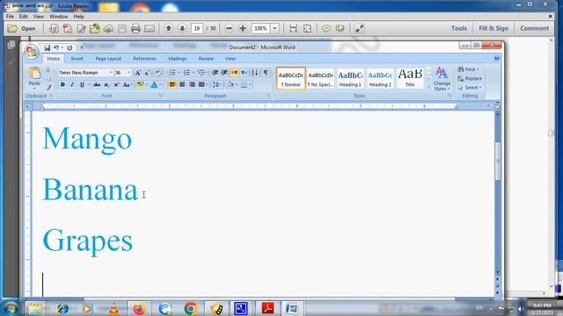
Task: Apply the yellow text highlight color
Action: tap(140, 85)
